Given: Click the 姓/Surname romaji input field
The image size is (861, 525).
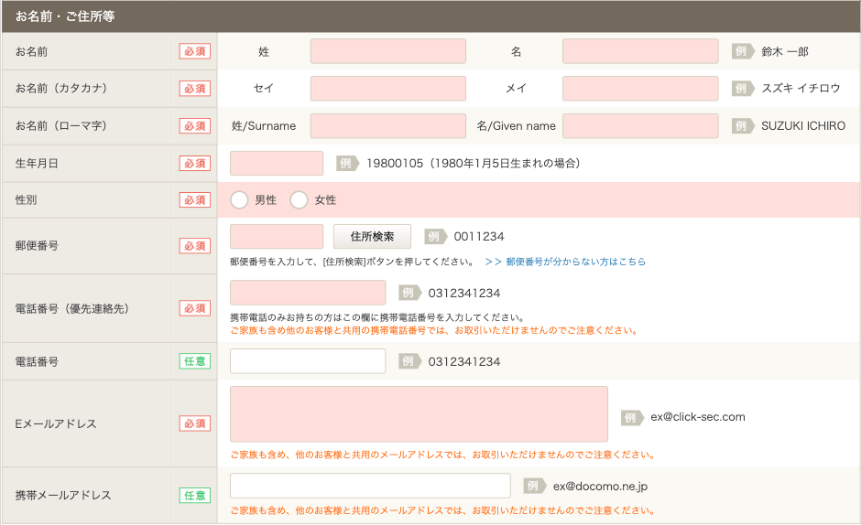Looking at the screenshot, I should tap(388, 125).
